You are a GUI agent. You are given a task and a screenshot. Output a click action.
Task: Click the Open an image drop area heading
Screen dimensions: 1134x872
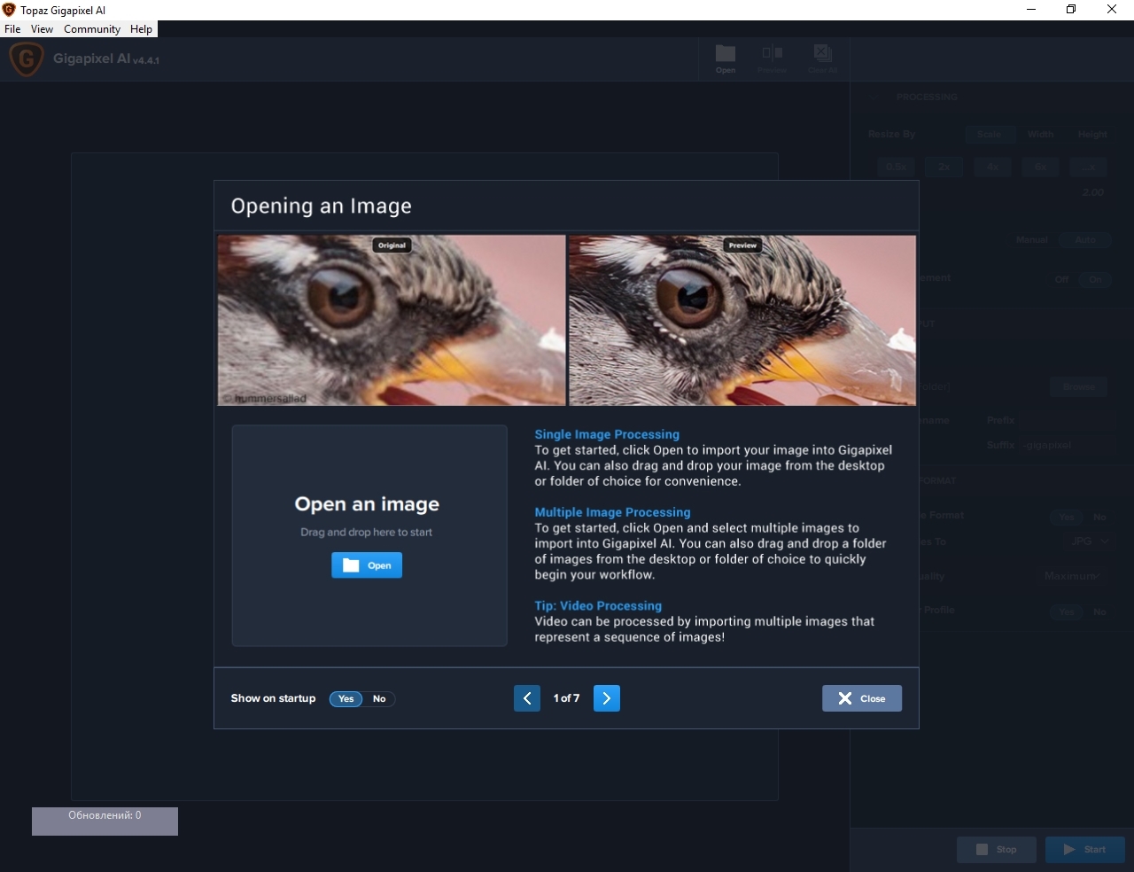(367, 504)
